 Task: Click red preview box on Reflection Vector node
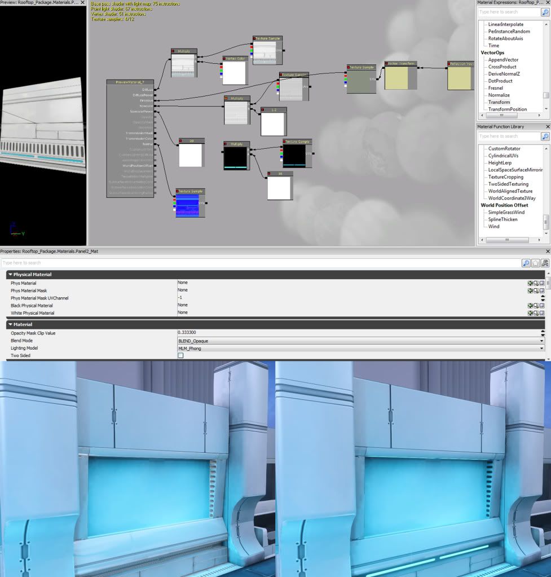pos(449,64)
